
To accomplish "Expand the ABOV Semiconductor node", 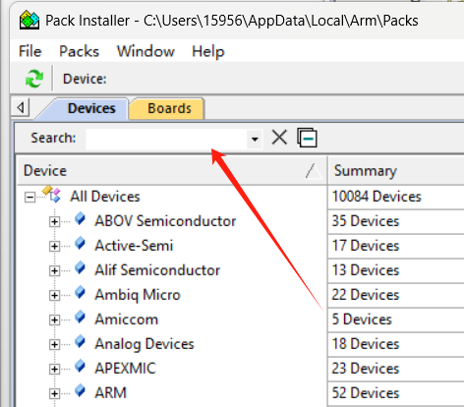I will pyautogui.click(x=54, y=222).
